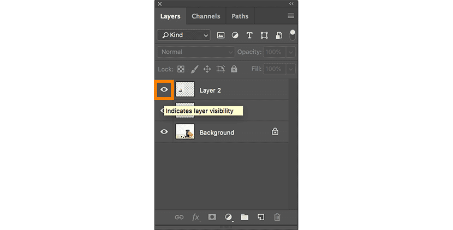The height and width of the screenshot is (230, 453).
Task: Hide the Background layer visibility
Action: point(164,132)
